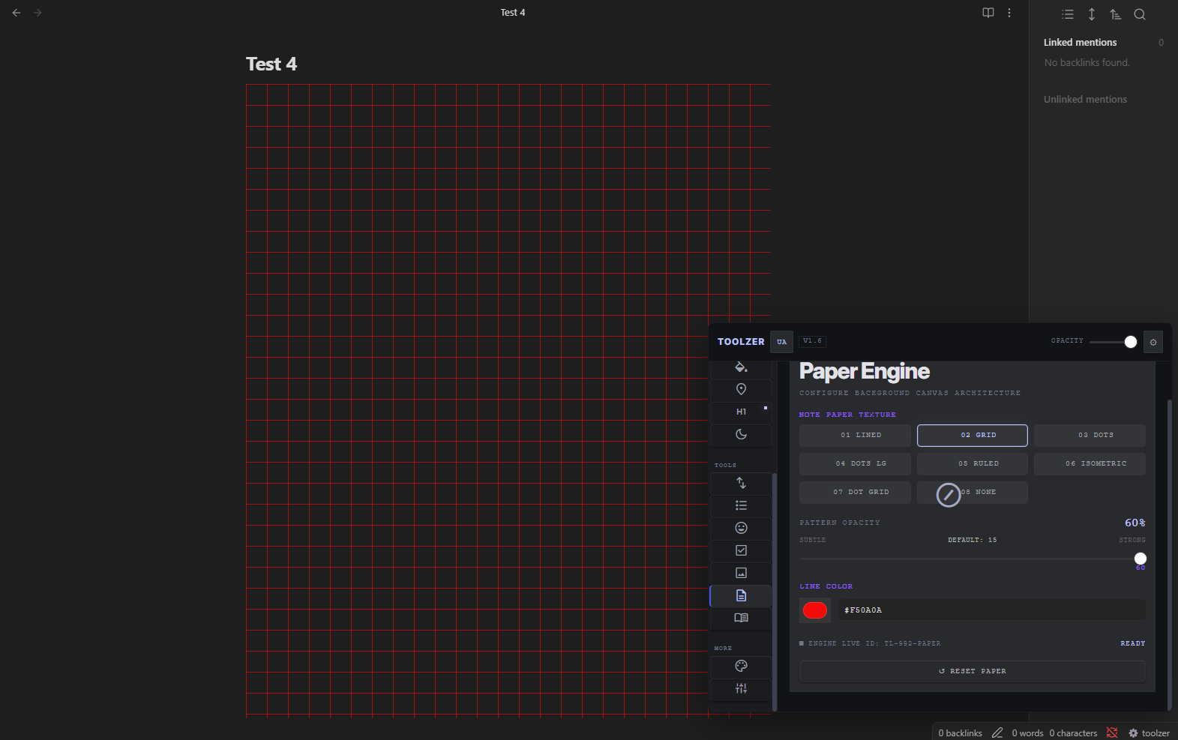Click the UA language button in Toolzer header
Image resolution: width=1178 pixels, height=740 pixels.
[781, 342]
